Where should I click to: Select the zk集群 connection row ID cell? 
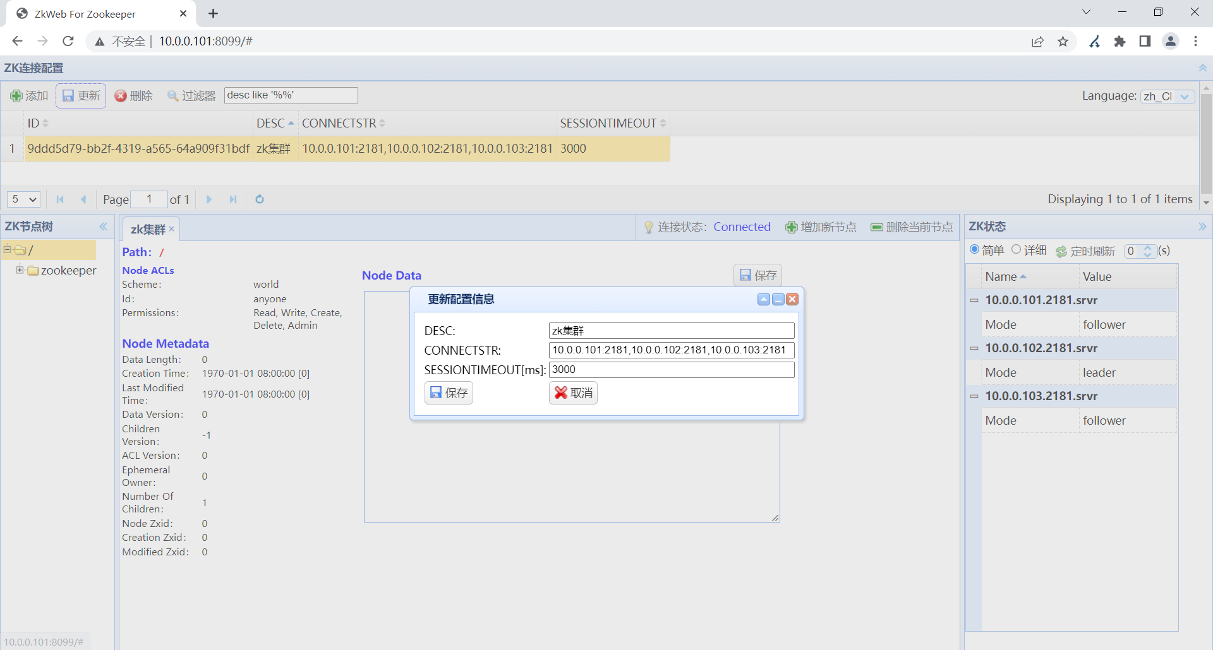pyautogui.click(x=138, y=149)
